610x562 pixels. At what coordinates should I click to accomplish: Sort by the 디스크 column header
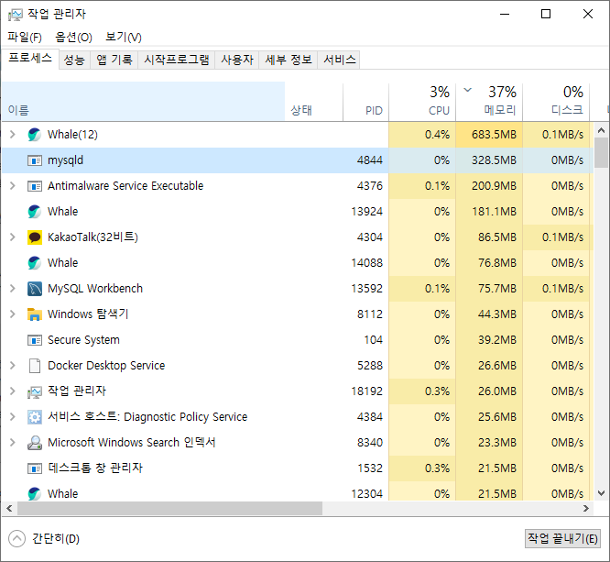556,101
